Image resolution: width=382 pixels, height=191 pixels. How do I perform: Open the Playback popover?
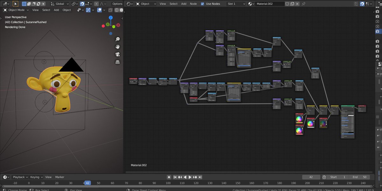point(20,177)
